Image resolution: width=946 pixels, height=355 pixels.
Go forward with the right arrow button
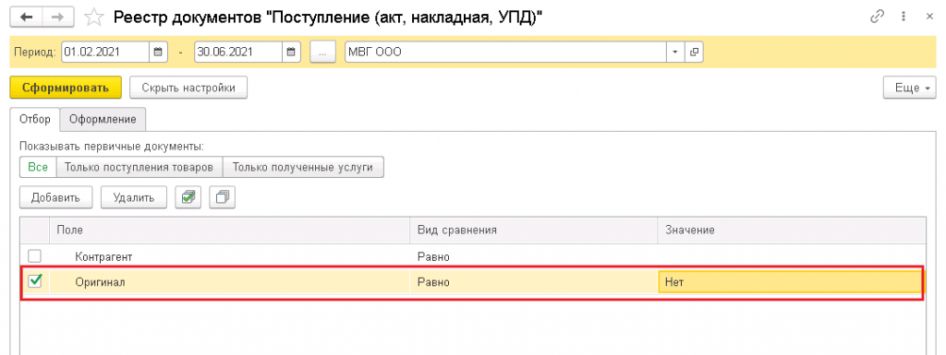coord(57,18)
